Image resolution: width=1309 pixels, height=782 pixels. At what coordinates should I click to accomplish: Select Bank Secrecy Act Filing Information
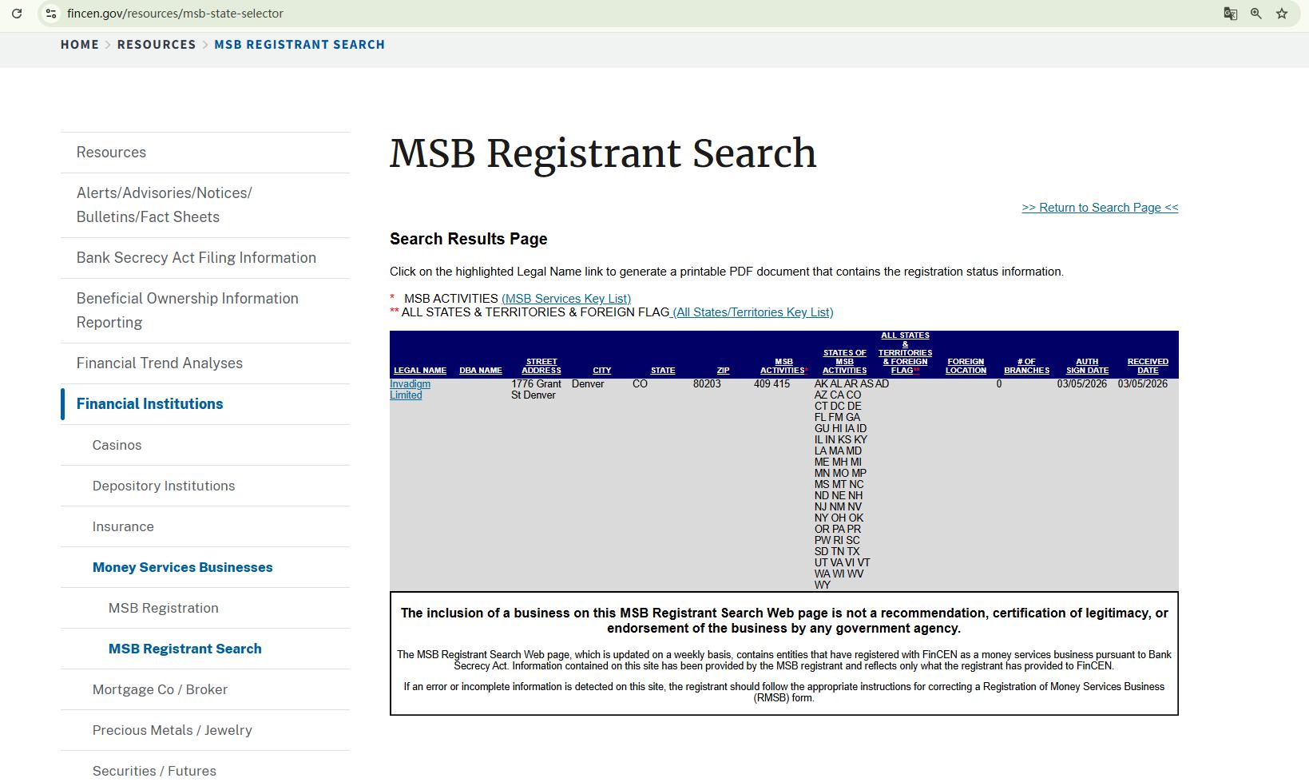point(196,258)
